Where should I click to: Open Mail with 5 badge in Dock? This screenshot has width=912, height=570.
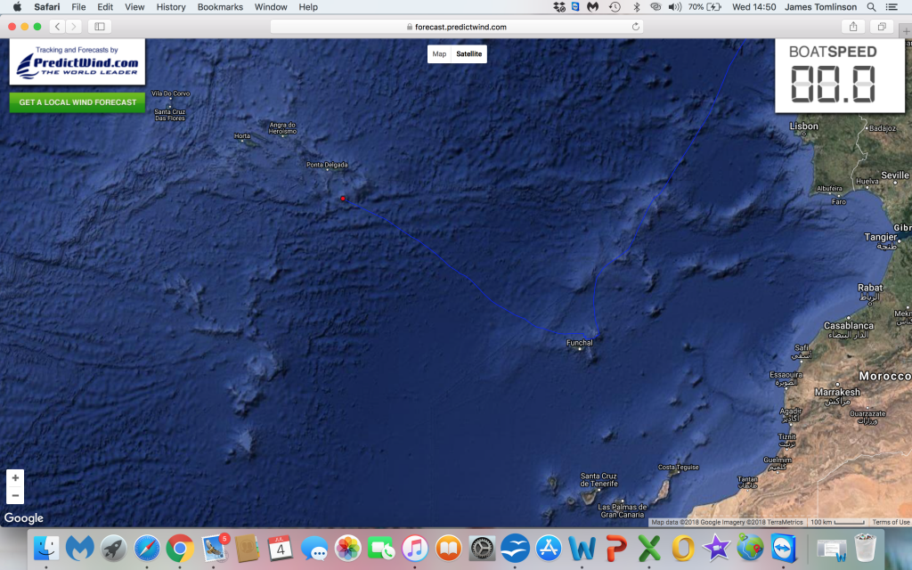pos(214,548)
